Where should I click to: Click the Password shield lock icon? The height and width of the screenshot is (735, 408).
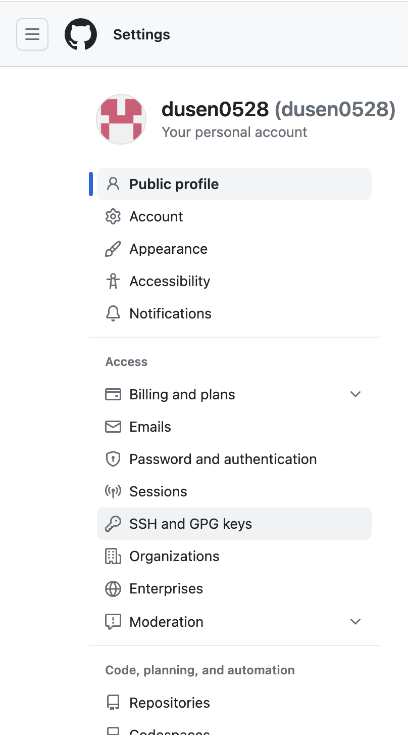pos(113,460)
